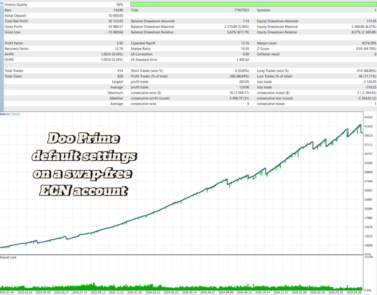Click the 'AHPR' label
This screenshot has width=377, height=295.
(9, 54)
